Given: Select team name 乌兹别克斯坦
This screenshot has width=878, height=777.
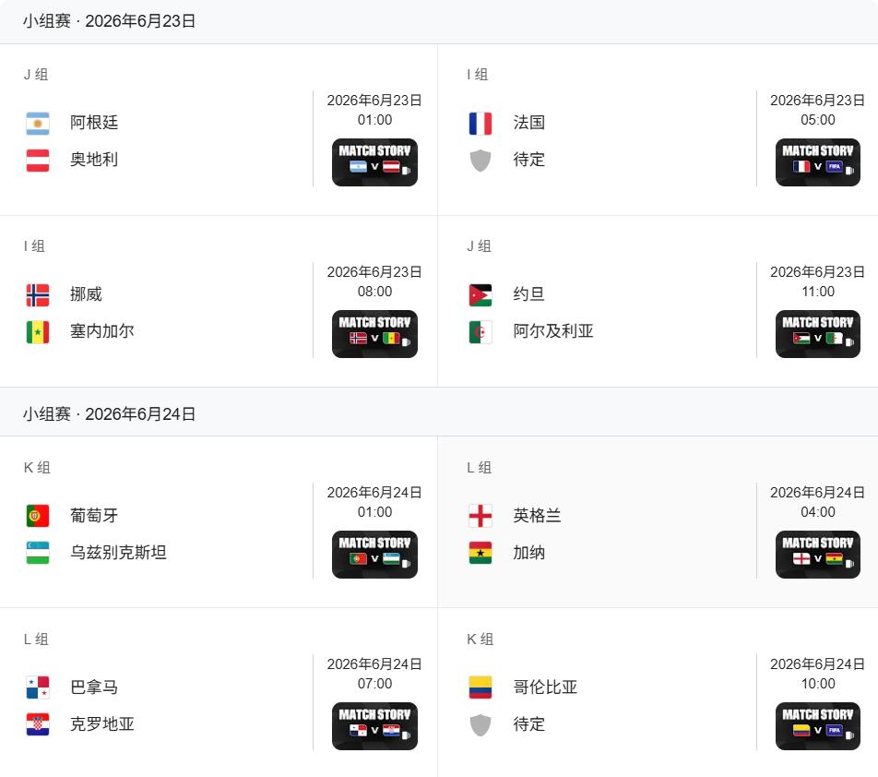Looking at the screenshot, I should coord(118,553).
